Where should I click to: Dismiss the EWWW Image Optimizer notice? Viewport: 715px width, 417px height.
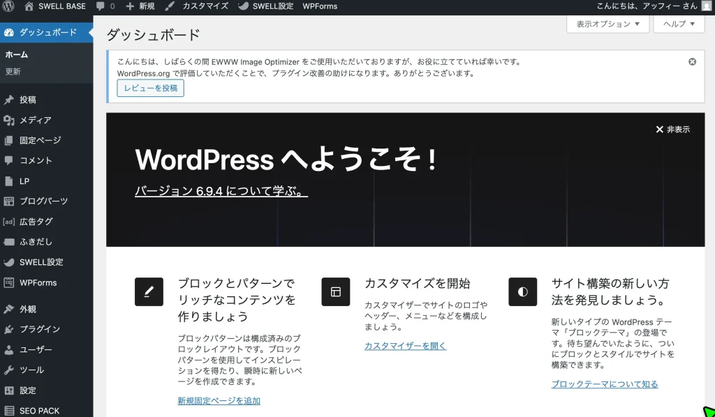(692, 61)
